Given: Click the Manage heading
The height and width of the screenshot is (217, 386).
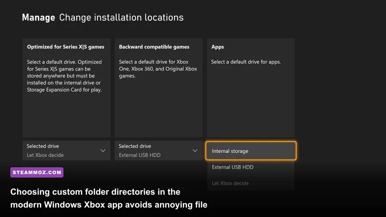Looking at the screenshot, I should coord(39,18).
